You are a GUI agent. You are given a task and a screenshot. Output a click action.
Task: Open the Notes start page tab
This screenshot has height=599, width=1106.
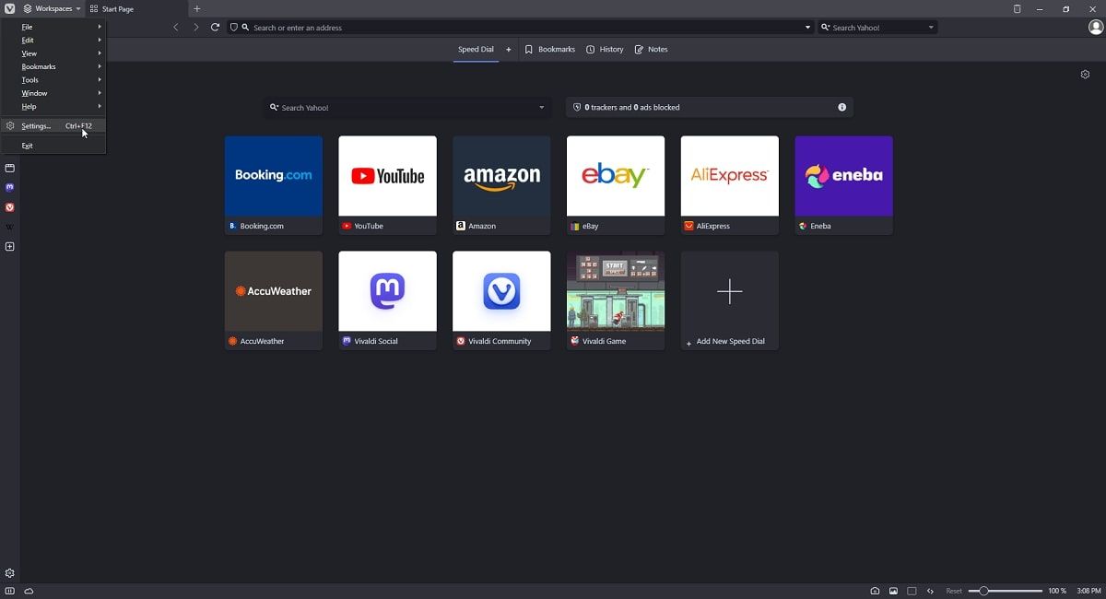[x=651, y=49]
